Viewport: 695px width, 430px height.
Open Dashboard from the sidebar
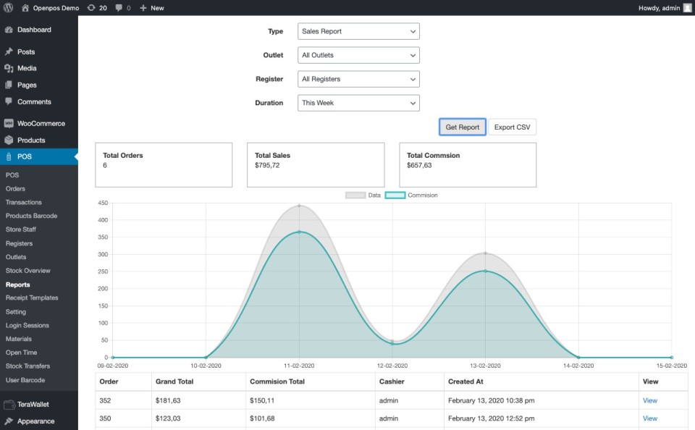tap(33, 30)
